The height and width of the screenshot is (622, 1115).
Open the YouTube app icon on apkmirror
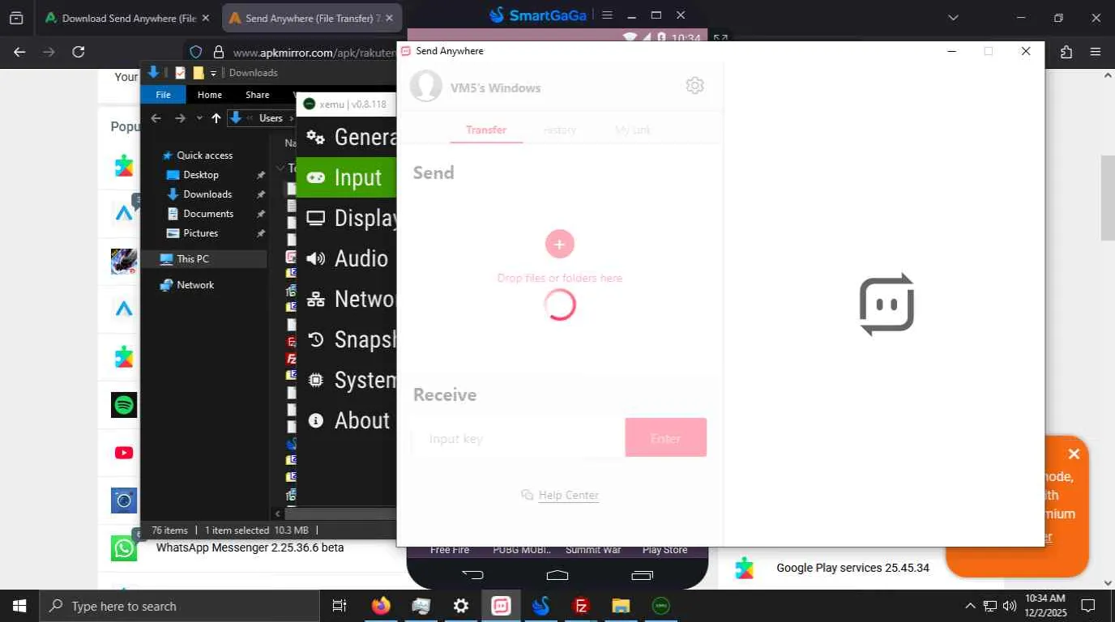(x=124, y=453)
